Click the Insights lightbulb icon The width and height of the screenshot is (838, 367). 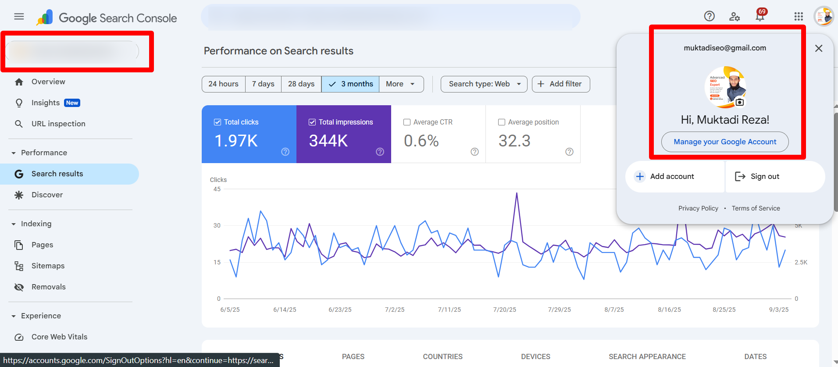(x=19, y=103)
